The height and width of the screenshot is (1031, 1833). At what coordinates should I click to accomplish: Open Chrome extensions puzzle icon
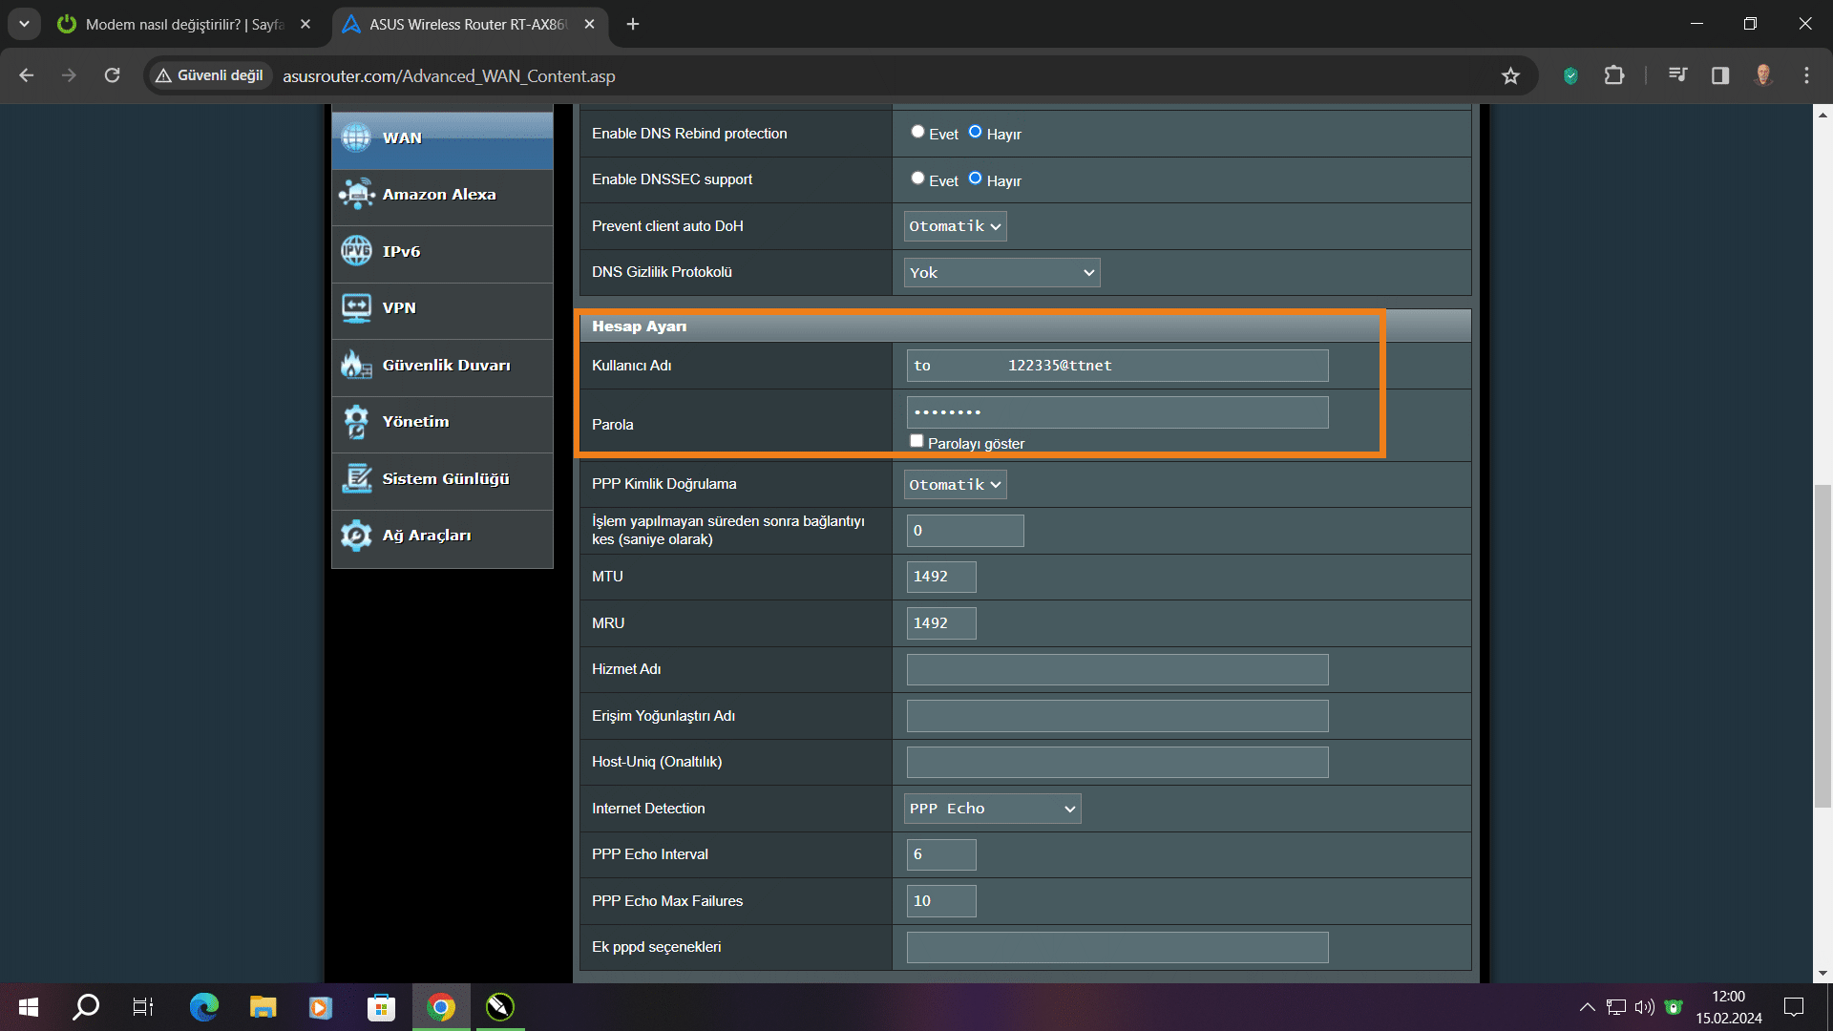[1614, 75]
